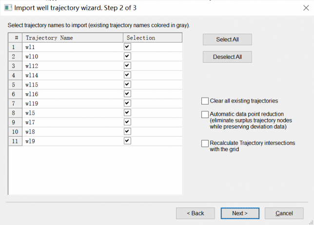
Task: Uncheck the wl14 trajectory selection
Action: [127, 75]
